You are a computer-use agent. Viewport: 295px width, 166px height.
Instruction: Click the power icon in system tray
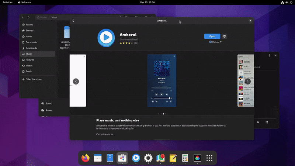point(291,3)
